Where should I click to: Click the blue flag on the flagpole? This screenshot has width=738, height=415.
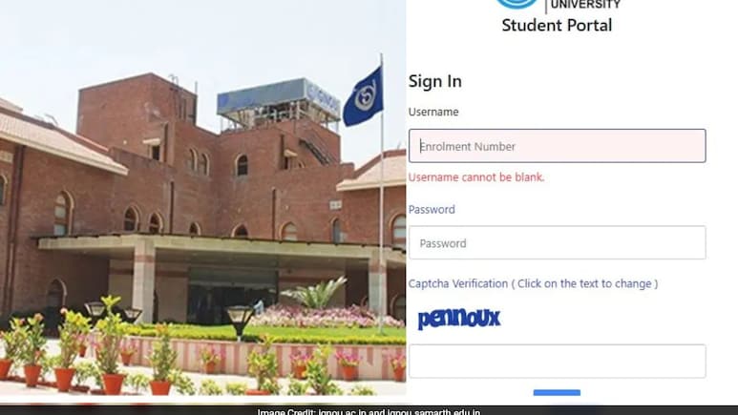coord(363,97)
